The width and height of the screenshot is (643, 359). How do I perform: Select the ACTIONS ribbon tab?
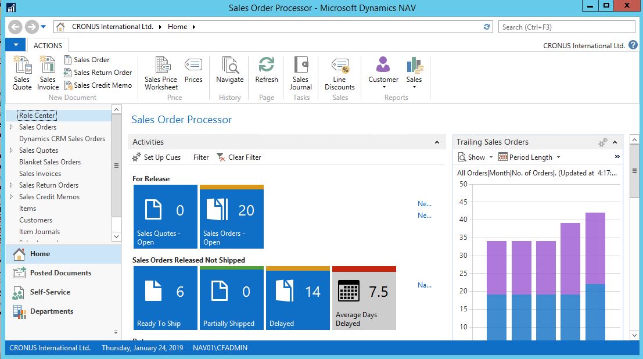tap(48, 45)
